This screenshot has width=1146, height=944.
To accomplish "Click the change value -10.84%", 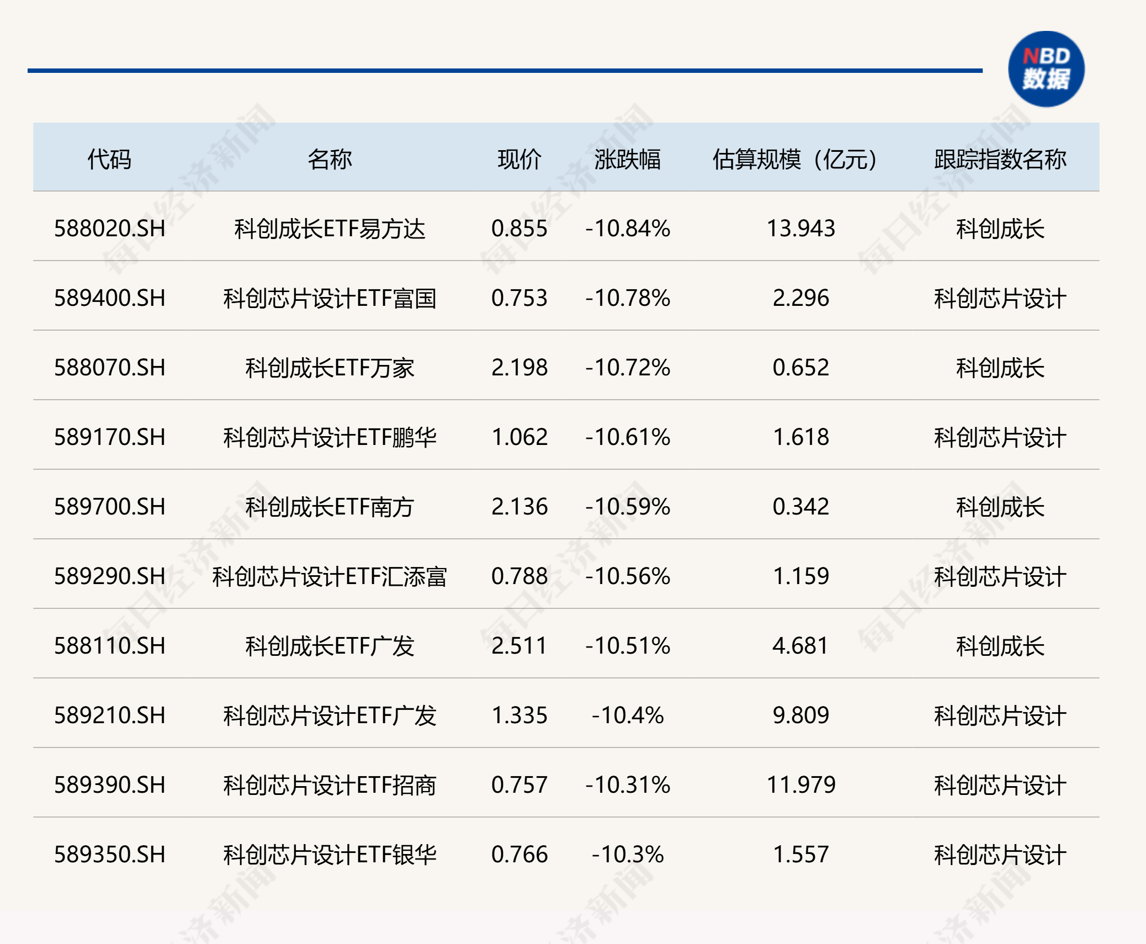I will [628, 229].
